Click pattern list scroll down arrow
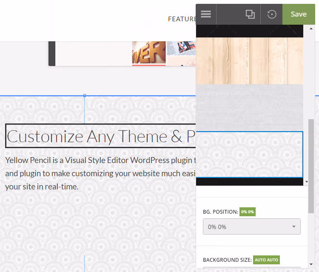 coord(306,182)
